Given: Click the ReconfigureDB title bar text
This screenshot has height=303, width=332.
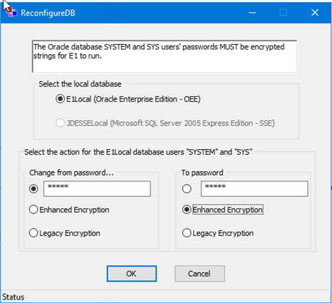Looking at the screenshot, I should pyautogui.click(x=48, y=13).
